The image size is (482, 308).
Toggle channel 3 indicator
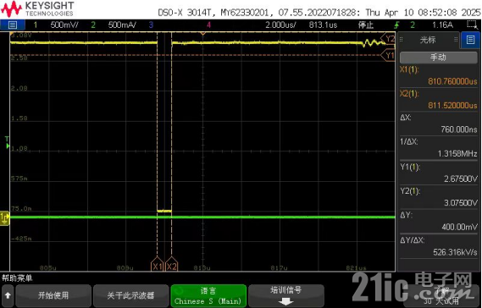click(151, 25)
